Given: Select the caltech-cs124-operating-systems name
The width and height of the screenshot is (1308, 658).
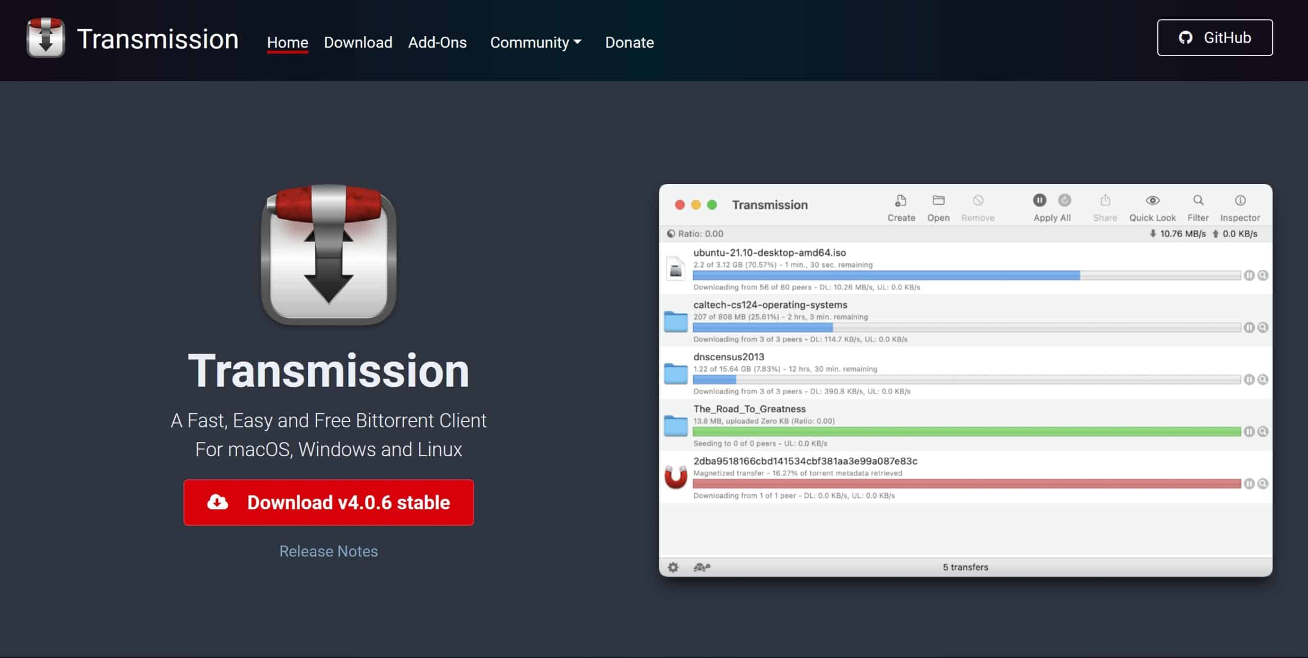Looking at the screenshot, I should point(770,304).
